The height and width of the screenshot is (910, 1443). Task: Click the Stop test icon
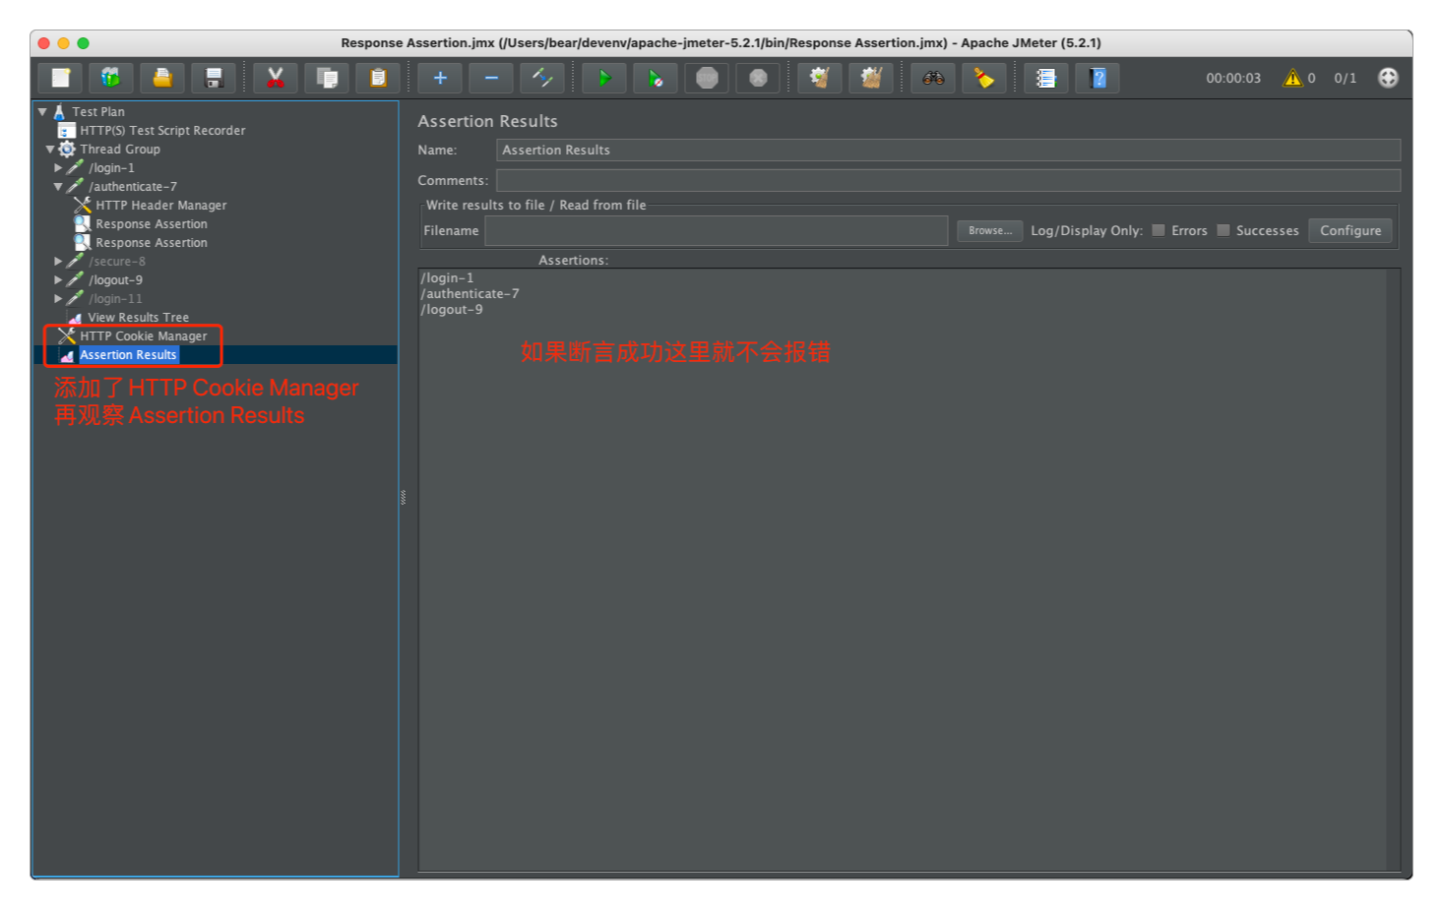click(x=707, y=78)
